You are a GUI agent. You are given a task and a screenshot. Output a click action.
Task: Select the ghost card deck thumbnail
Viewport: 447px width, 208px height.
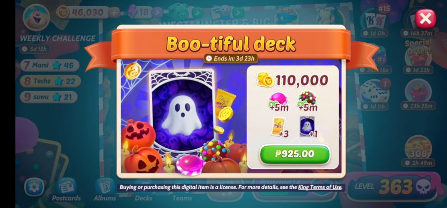tap(307, 127)
